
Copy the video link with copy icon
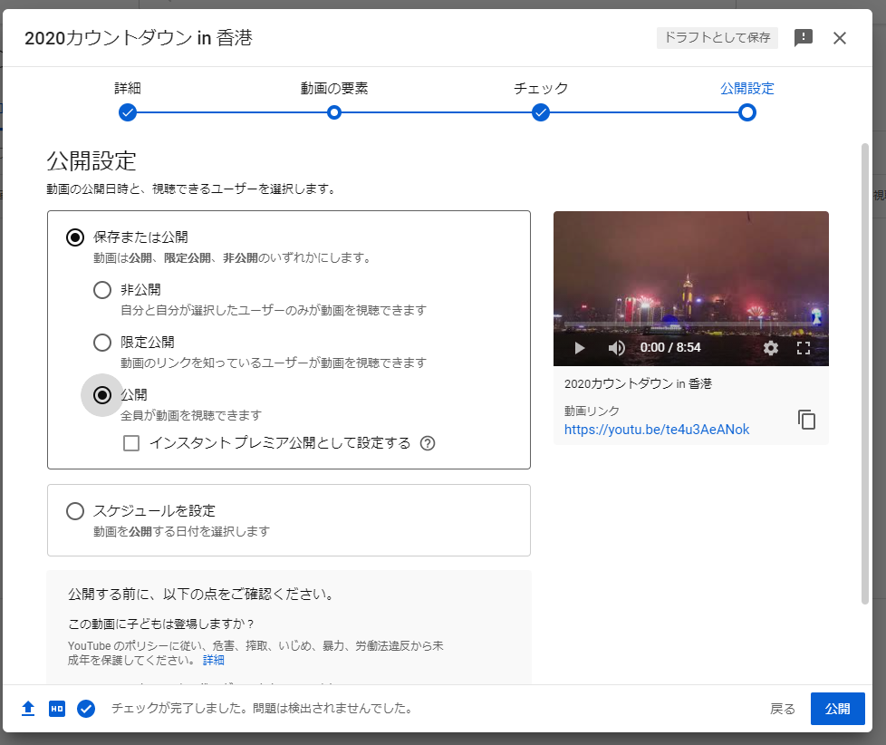coord(806,420)
